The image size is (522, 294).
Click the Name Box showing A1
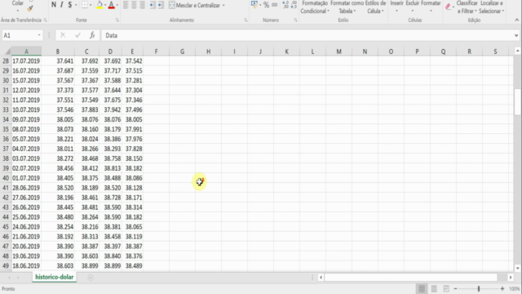pos(20,35)
